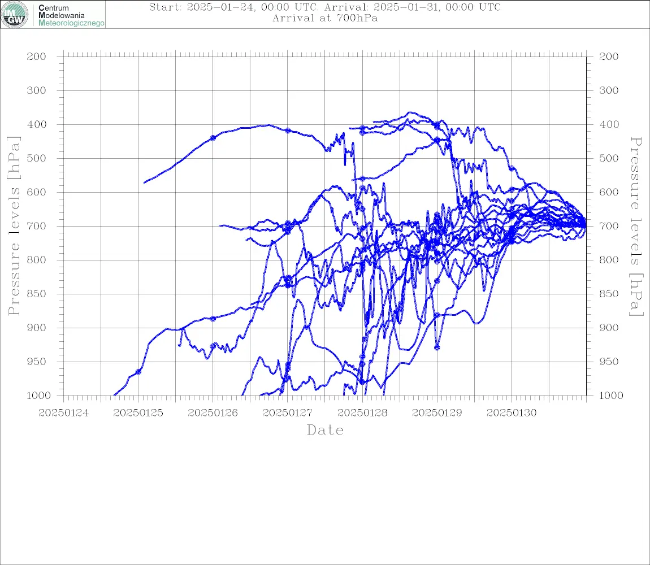This screenshot has width=650, height=565.
Task: Click the IMGW logo icon
Action: click(x=15, y=15)
